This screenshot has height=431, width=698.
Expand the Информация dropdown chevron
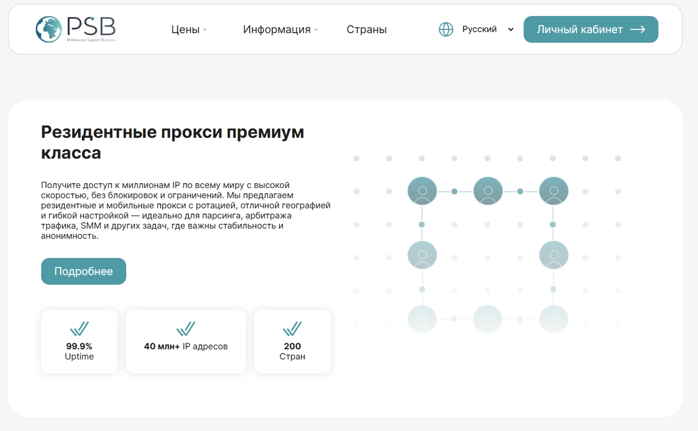tap(316, 30)
